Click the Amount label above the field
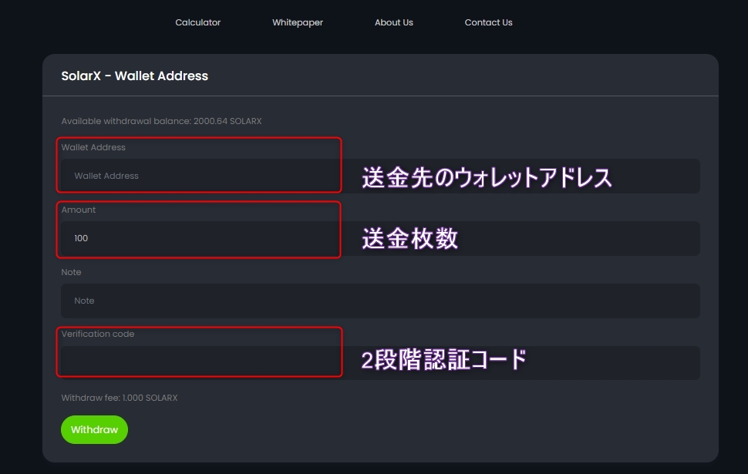Image resolution: width=748 pixels, height=474 pixels. click(x=79, y=210)
